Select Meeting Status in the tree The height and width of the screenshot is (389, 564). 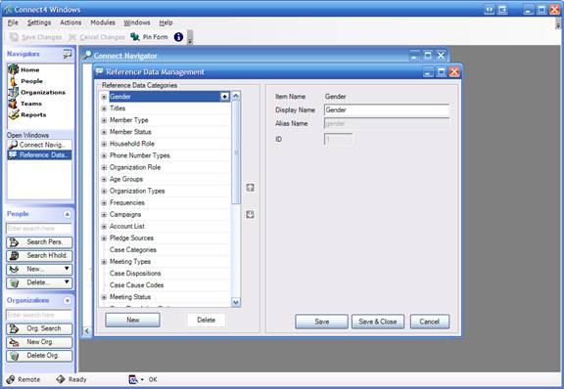pos(130,297)
